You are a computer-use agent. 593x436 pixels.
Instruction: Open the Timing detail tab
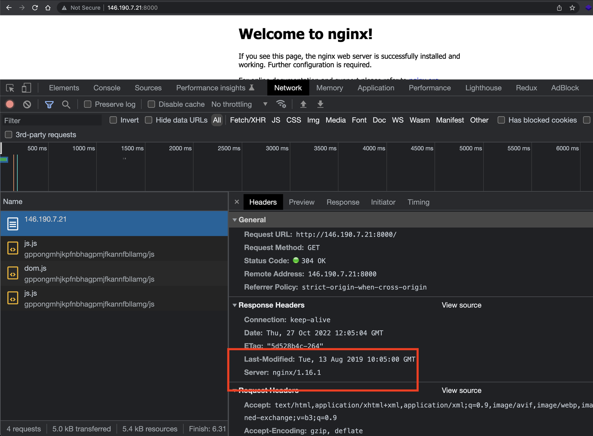[418, 202]
